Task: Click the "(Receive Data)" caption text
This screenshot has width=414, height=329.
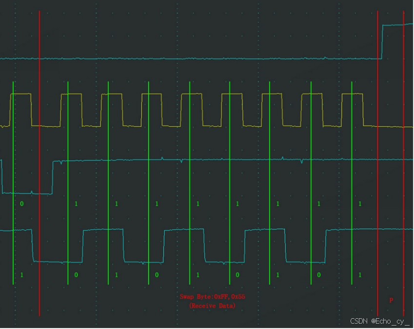Action: point(212,306)
